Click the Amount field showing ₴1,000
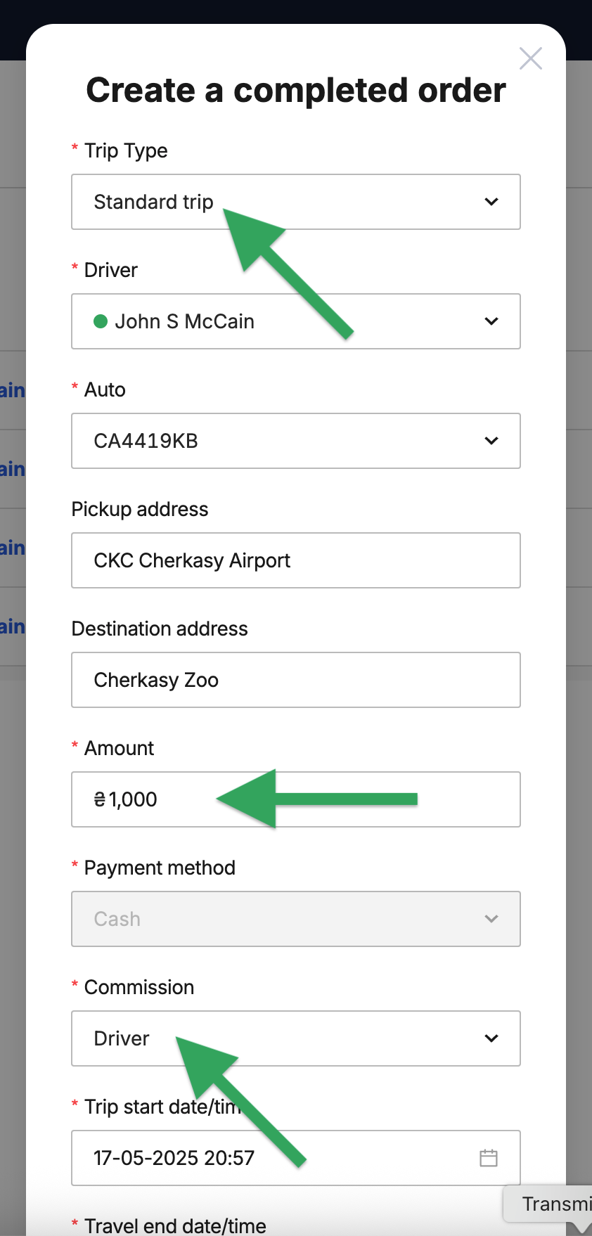 coord(296,799)
